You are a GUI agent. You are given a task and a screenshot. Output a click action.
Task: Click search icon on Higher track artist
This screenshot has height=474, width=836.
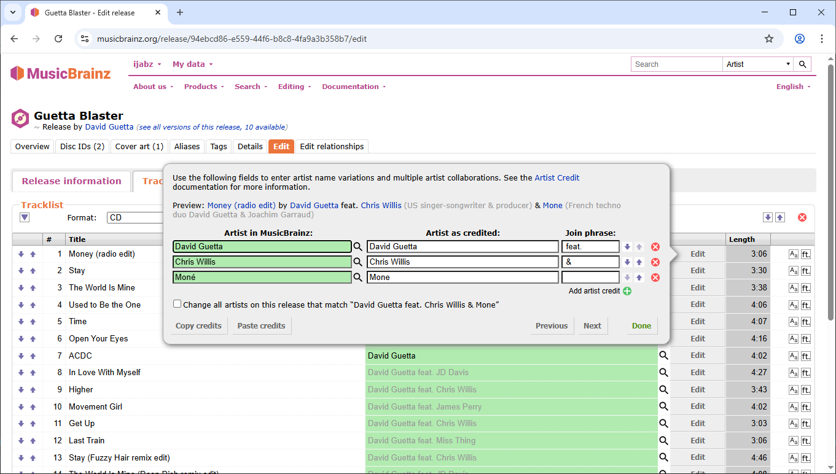[x=663, y=389]
